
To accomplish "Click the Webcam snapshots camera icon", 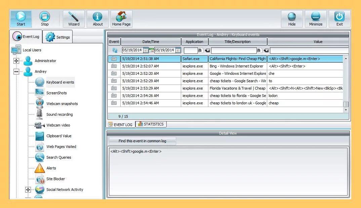I will pyautogui.click(x=40, y=103).
